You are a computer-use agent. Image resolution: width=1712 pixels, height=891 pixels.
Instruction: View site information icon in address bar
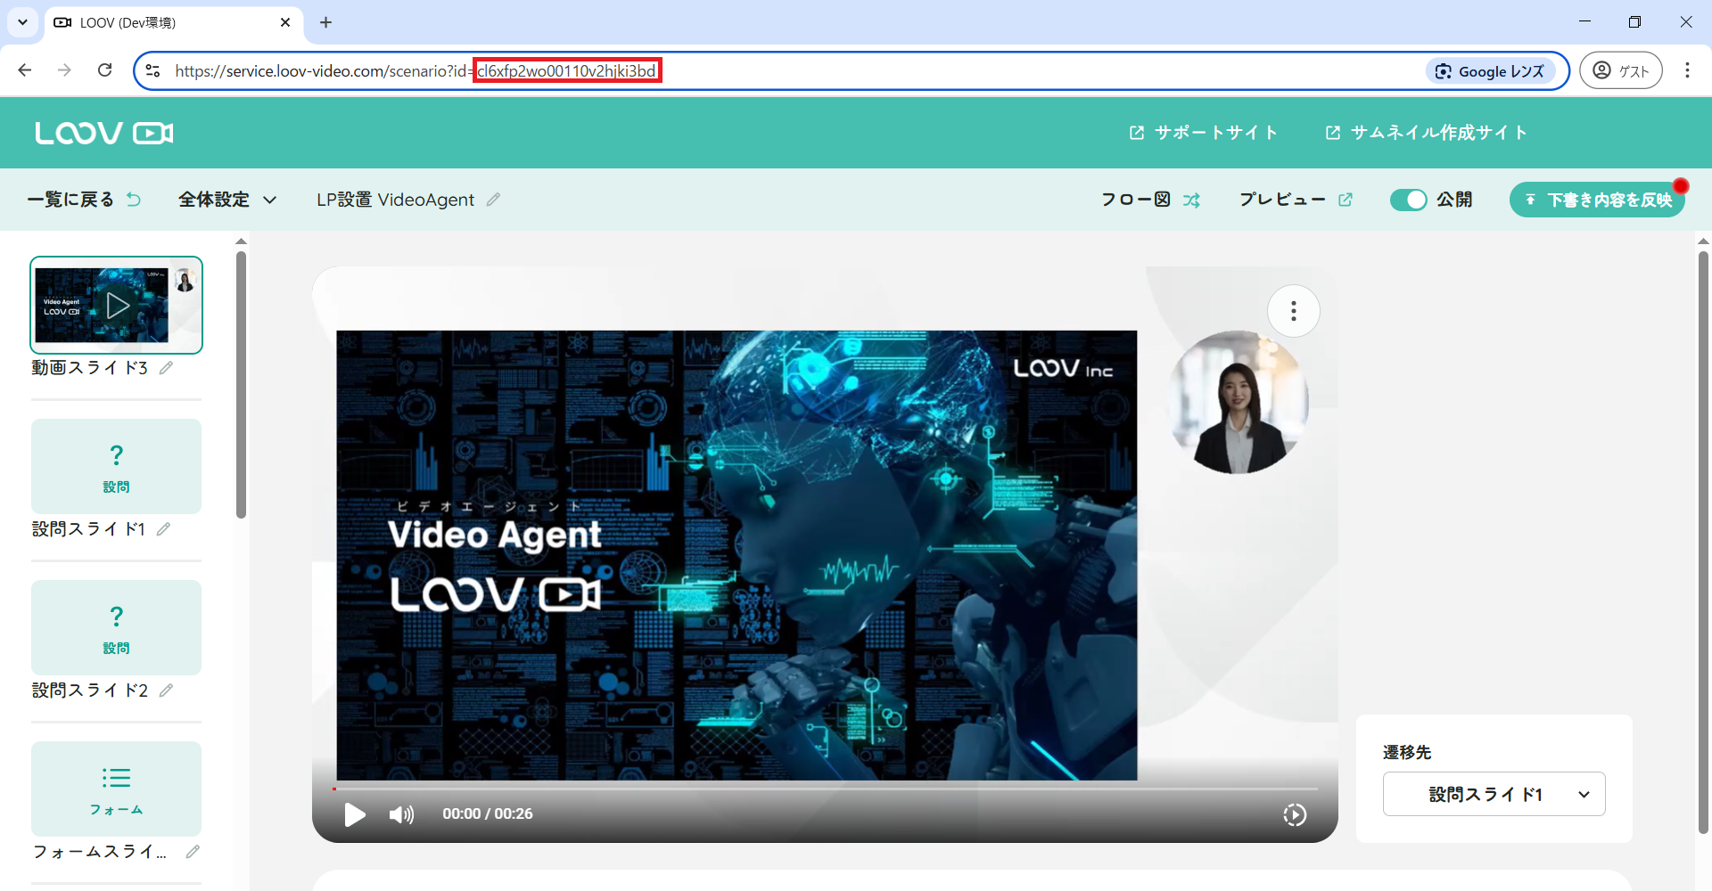(153, 70)
